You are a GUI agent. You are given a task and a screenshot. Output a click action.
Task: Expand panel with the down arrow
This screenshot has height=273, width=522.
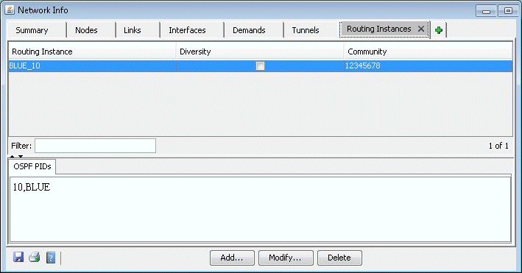[21, 156]
